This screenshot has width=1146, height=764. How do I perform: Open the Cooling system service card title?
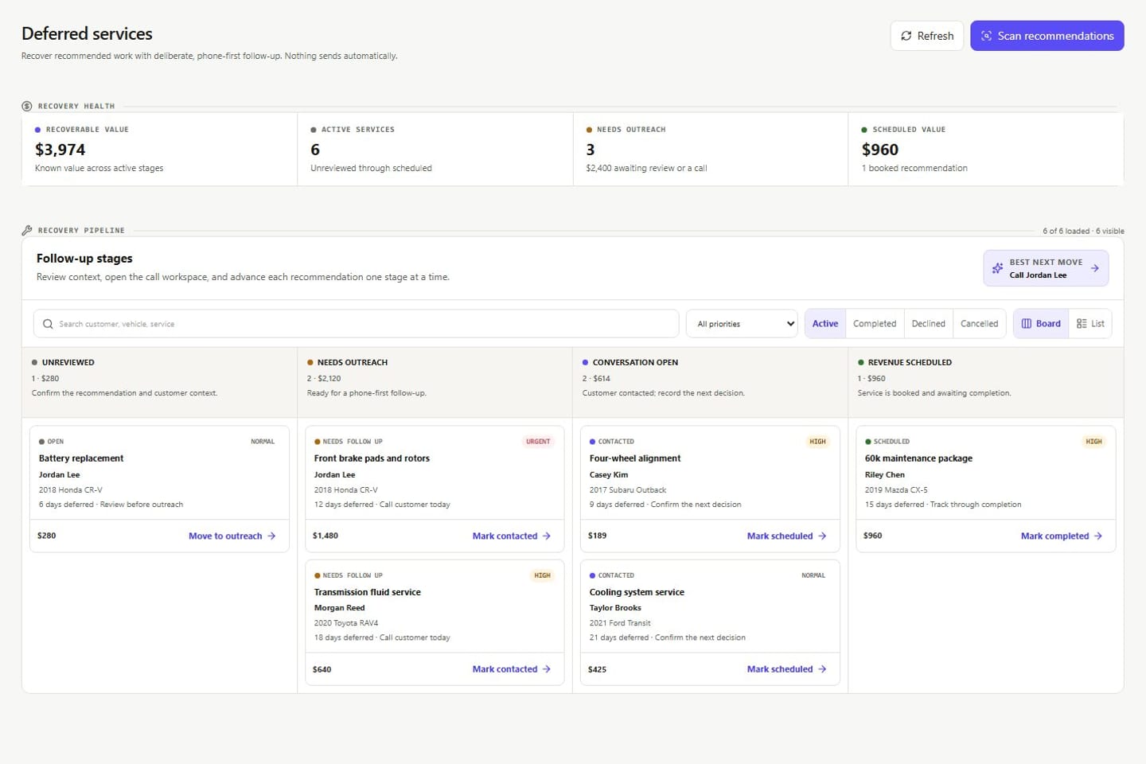click(637, 592)
